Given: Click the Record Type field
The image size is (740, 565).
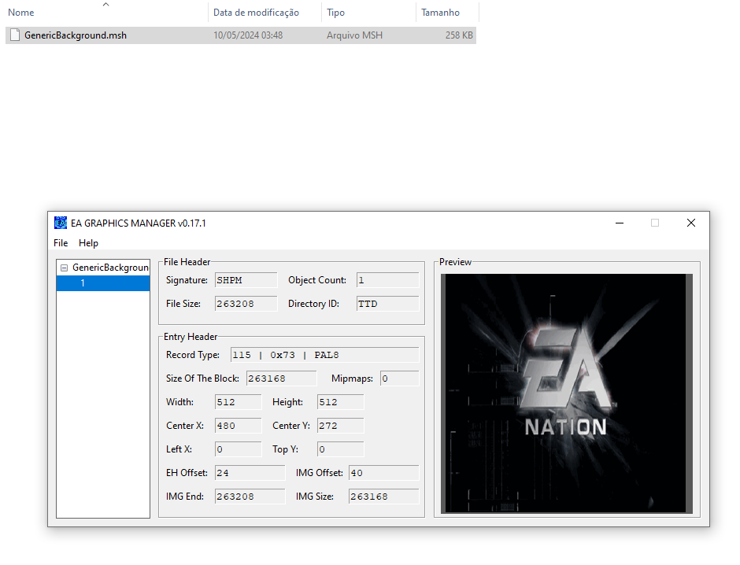Looking at the screenshot, I should click(x=324, y=355).
